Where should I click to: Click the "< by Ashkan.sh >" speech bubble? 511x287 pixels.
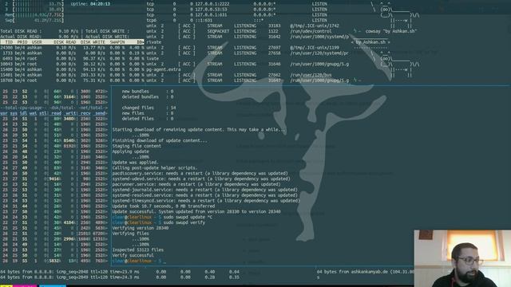click(x=370, y=42)
